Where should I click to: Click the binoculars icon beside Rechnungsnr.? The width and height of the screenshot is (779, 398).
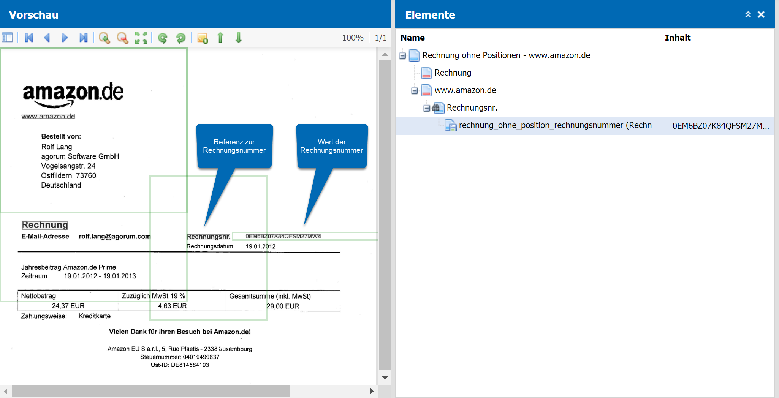pyautogui.click(x=438, y=107)
